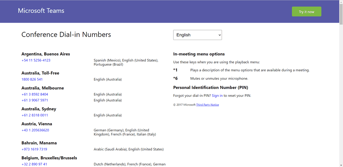Select Melbourne number +61 3 8592 8404
This screenshot has width=343, height=167.
(35, 95)
